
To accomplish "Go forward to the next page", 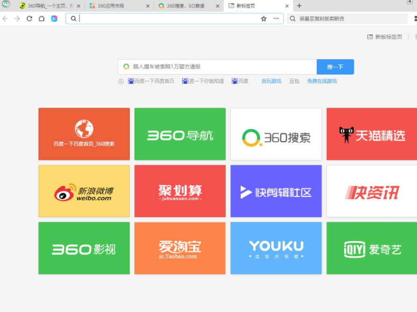I will tap(17, 19).
